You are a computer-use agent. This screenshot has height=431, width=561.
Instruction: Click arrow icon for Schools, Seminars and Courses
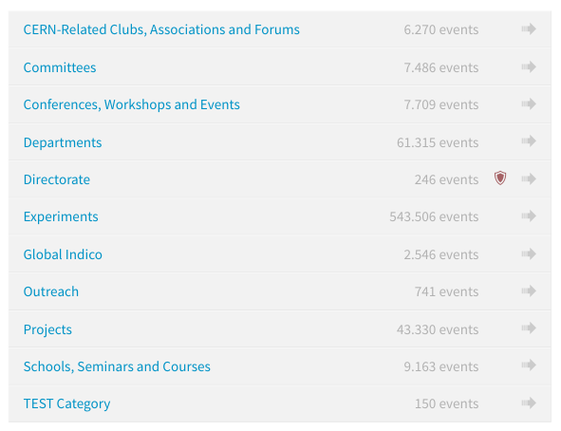click(529, 365)
